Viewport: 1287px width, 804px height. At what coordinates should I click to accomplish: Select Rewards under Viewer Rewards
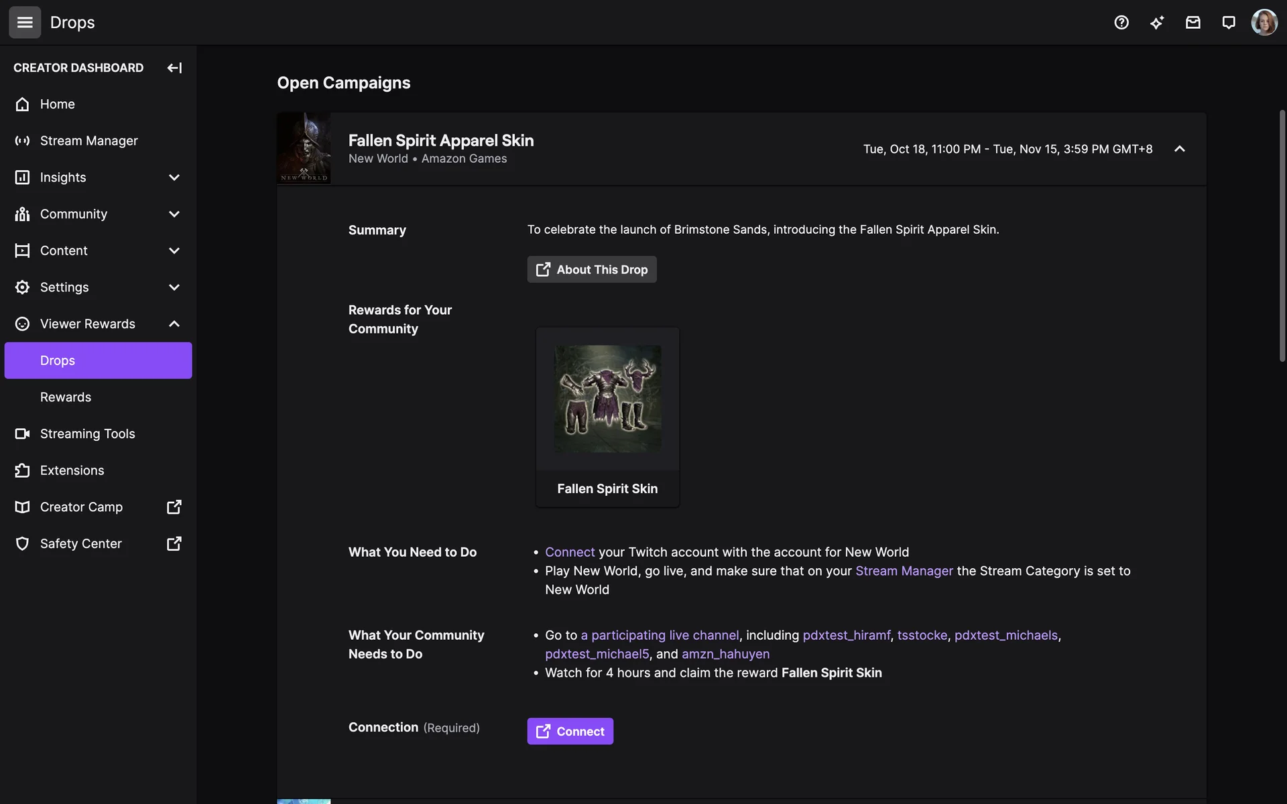(66, 397)
